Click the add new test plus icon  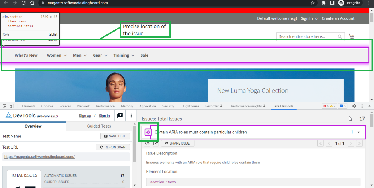[x=120, y=116]
